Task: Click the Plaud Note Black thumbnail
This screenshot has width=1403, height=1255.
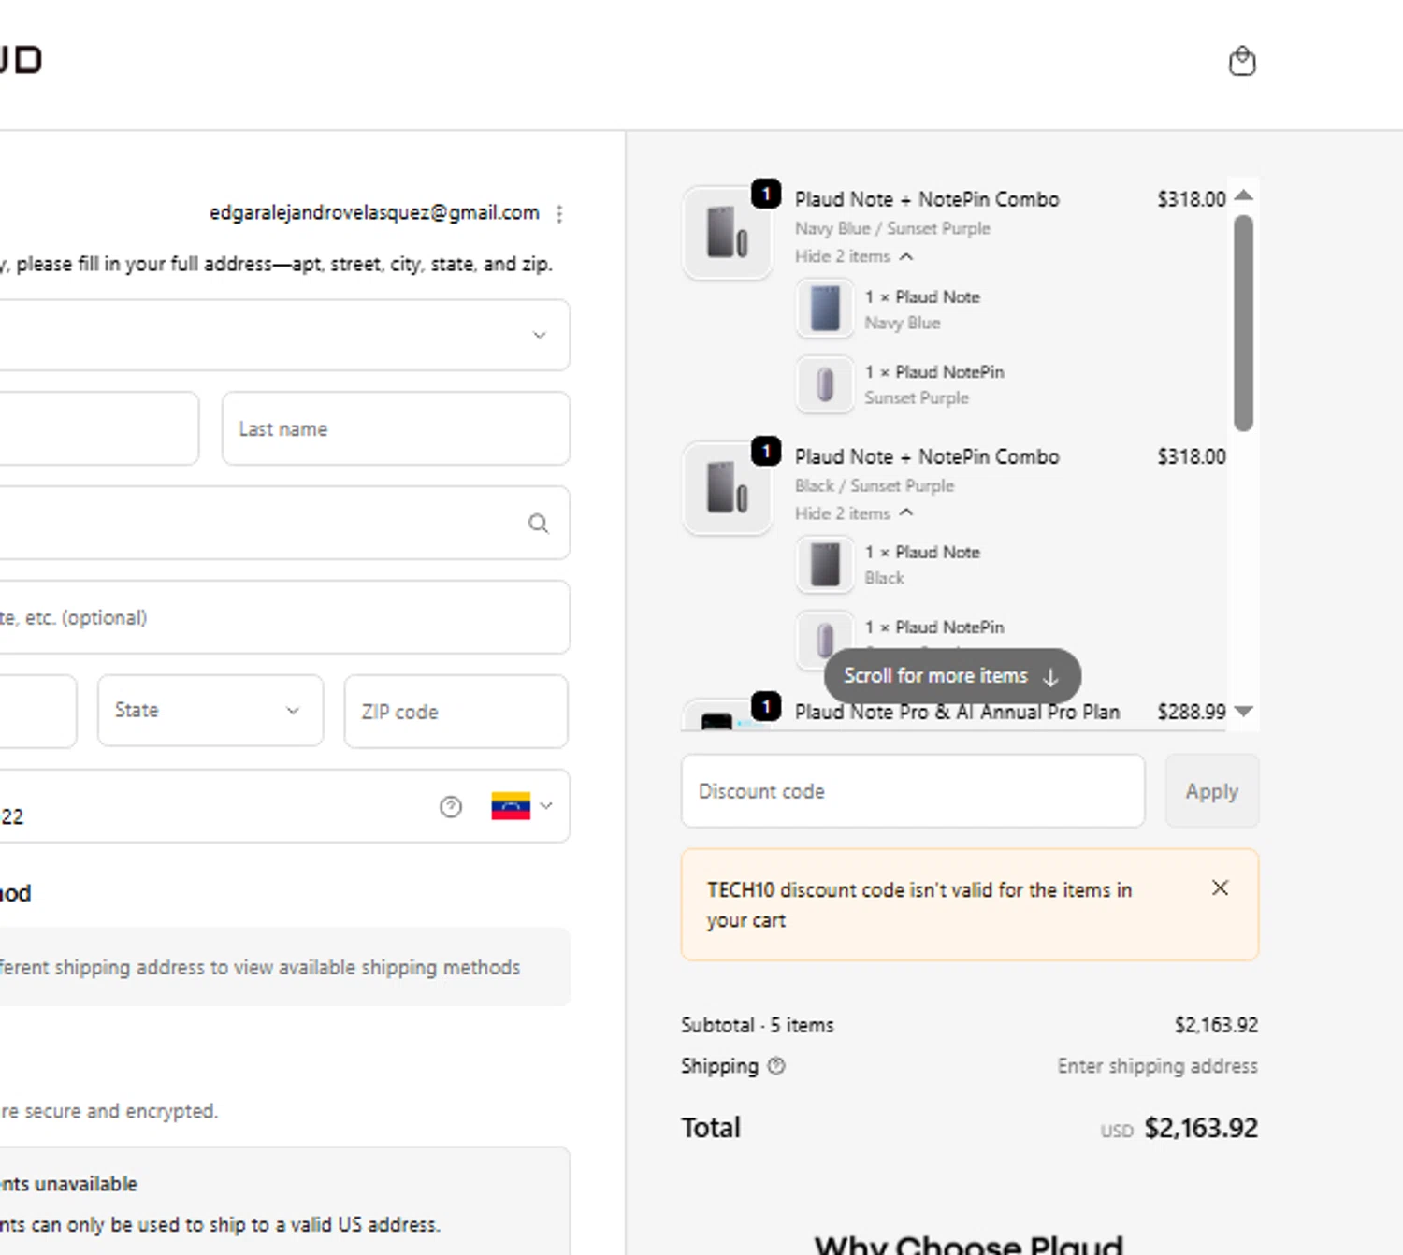Action: point(825,565)
